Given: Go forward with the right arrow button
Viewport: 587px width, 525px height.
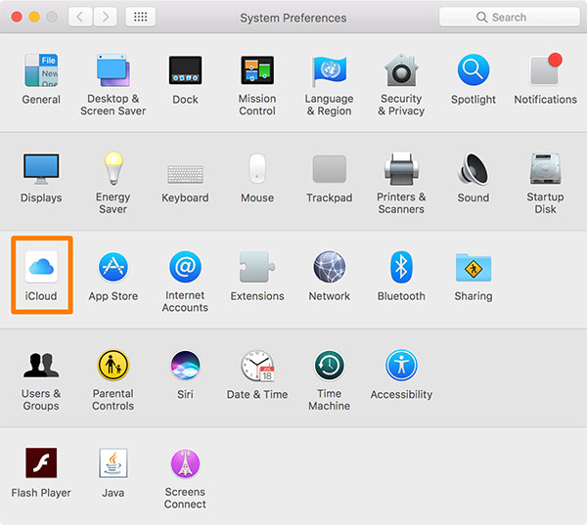Looking at the screenshot, I should pos(106,17).
